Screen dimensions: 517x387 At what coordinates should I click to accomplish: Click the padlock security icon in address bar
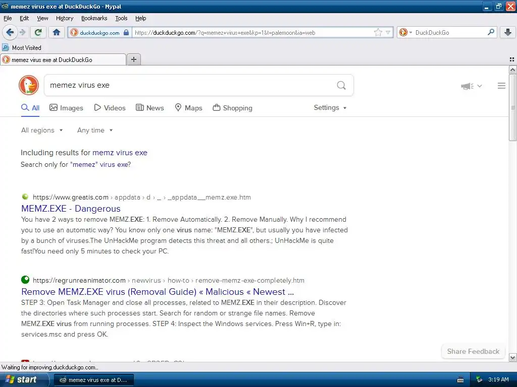click(x=126, y=32)
